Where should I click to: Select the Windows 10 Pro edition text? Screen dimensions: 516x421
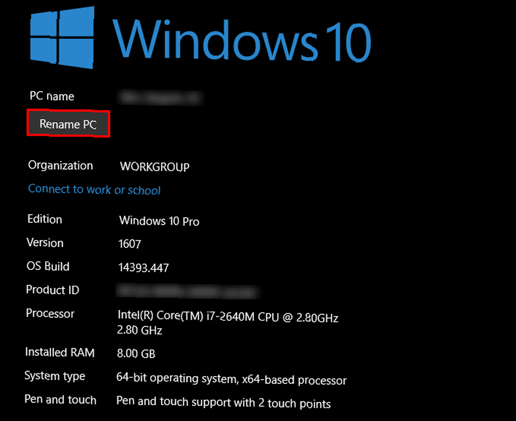click(x=159, y=221)
